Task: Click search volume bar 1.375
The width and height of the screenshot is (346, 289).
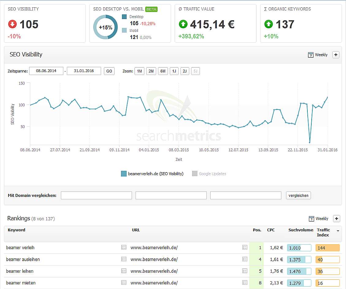Action: point(299,259)
